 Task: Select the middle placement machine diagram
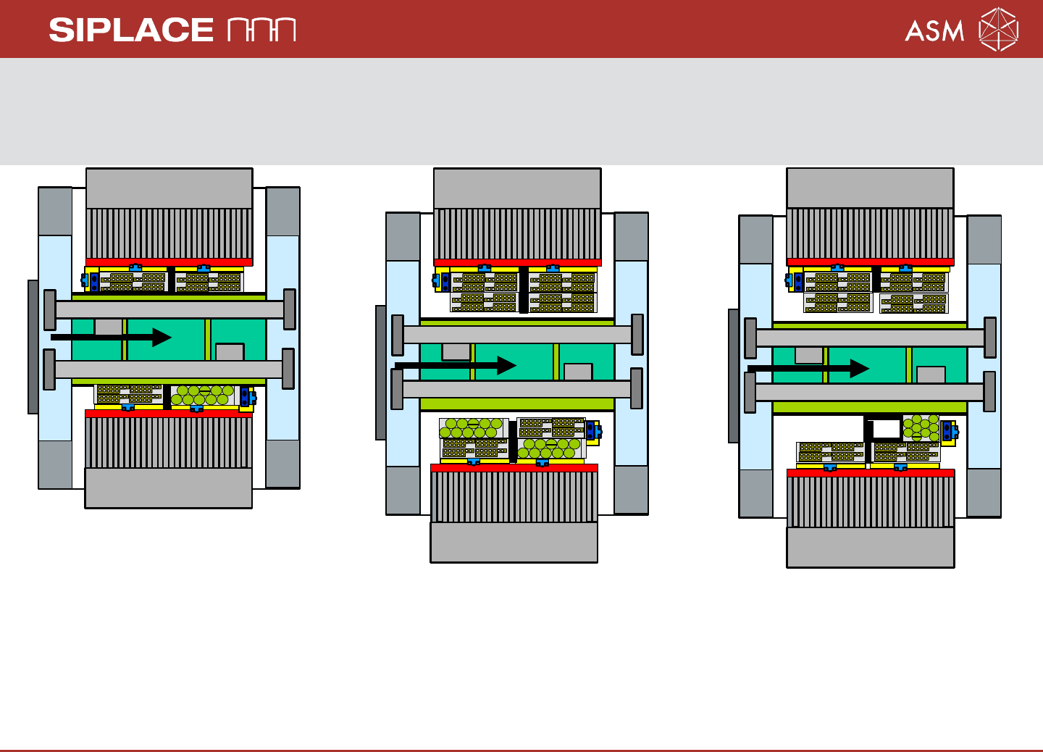512,365
